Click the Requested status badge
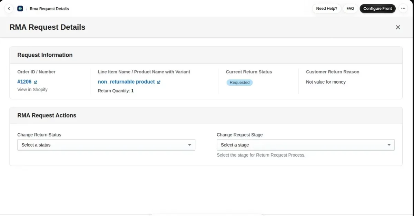 (239, 83)
